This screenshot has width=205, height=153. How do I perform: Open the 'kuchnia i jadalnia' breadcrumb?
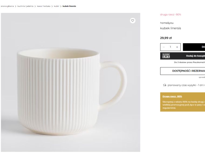(25, 6)
